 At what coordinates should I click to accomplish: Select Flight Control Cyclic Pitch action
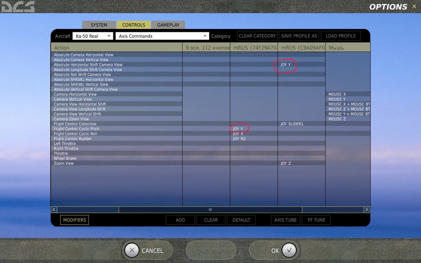[117, 128]
